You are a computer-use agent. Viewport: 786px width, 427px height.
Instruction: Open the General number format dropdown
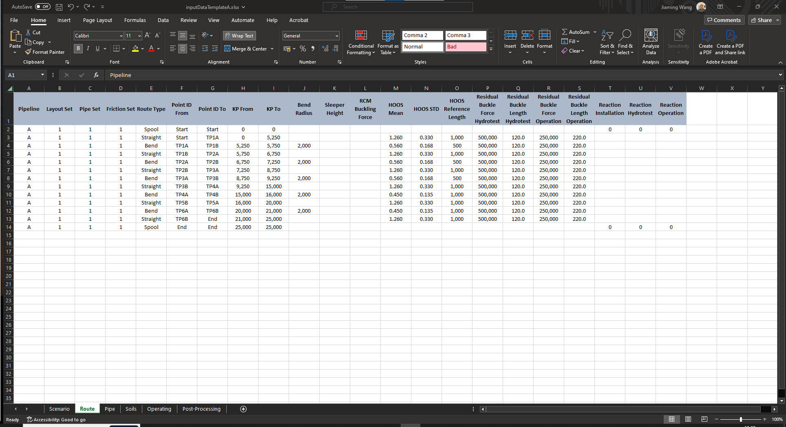[337, 36]
